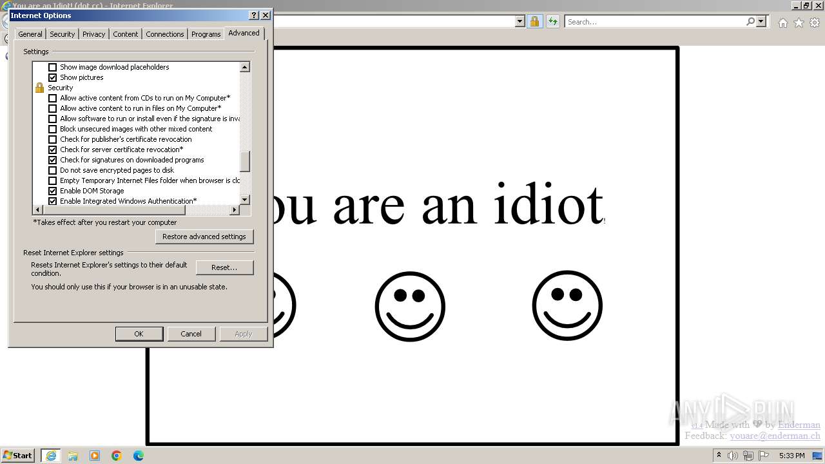Viewport: 825px width, 464px height.
Task: Click the refresh page icon
Action: 552,21
